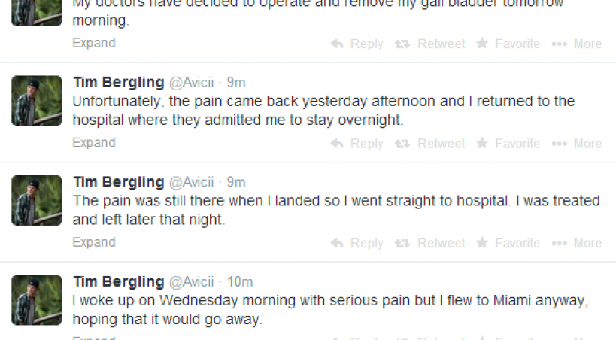This screenshot has width=616, height=340.
Task: Retweet the gall bladder operation tweet
Action: [x=431, y=44]
